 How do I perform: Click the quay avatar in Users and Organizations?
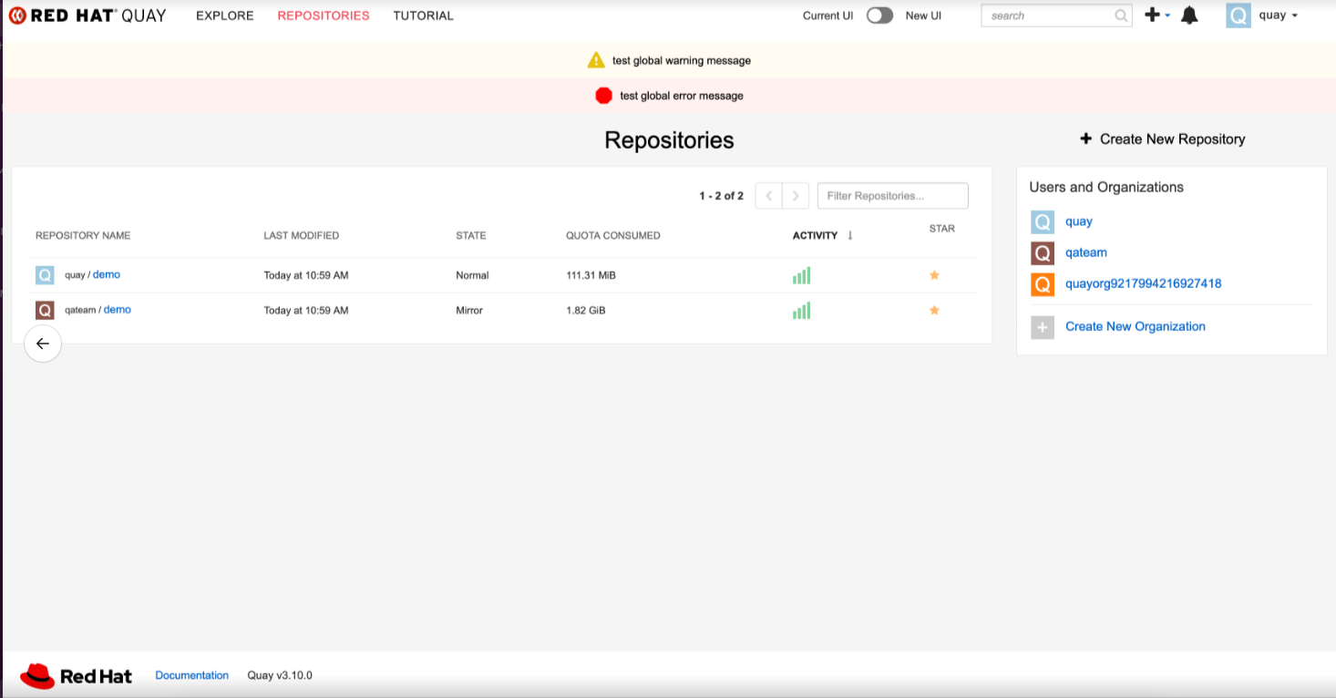(1043, 222)
